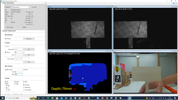Collapse the System Configuration section
The width and height of the screenshot is (178, 100).
point(1,31)
